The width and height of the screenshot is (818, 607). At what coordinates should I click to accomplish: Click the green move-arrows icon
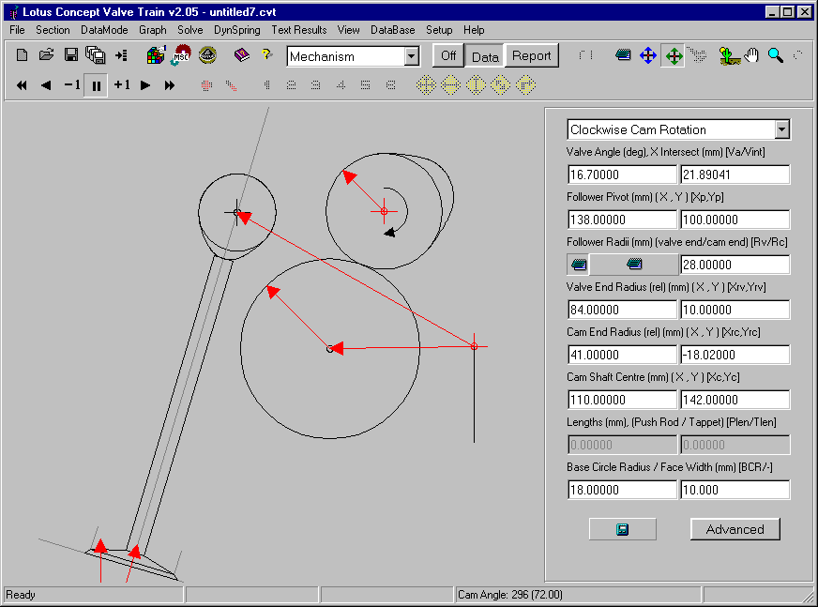(674, 56)
